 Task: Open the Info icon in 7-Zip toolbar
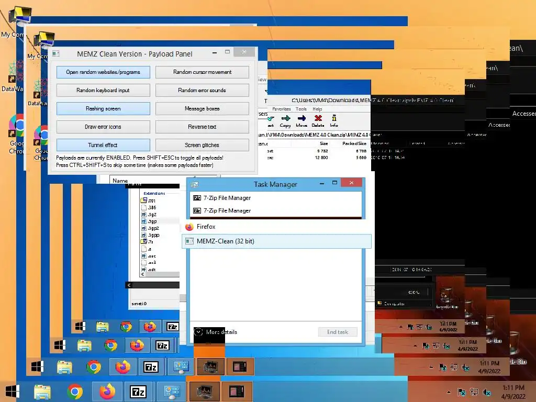coord(334,121)
